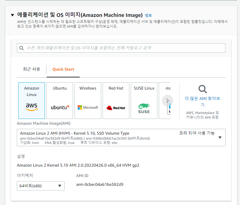This screenshot has width=240, height=205.
Task: Select the Quick Start tab
Action: point(63,69)
